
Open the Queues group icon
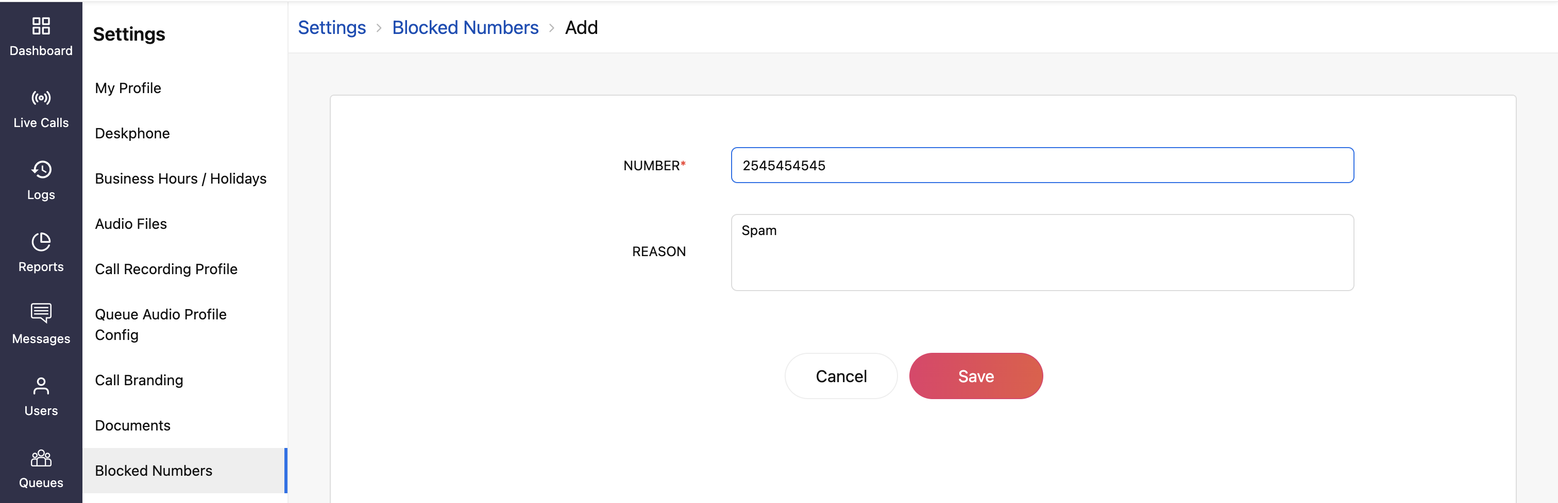pos(41,458)
